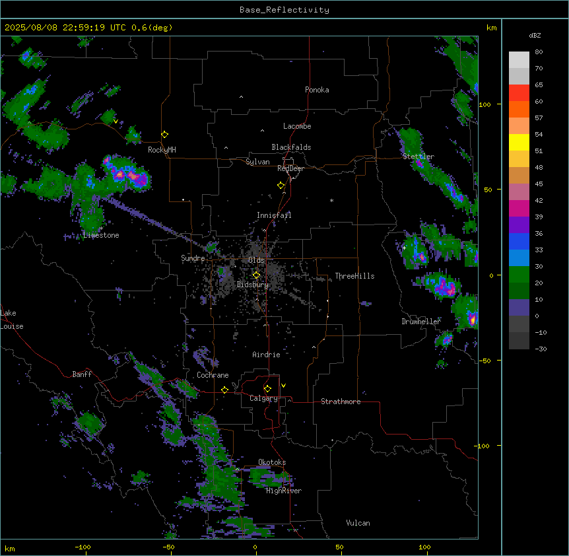This screenshot has height=556, width=569.
Task: Select the yellow diamond marker south of RedDeer
Action: coord(281,186)
